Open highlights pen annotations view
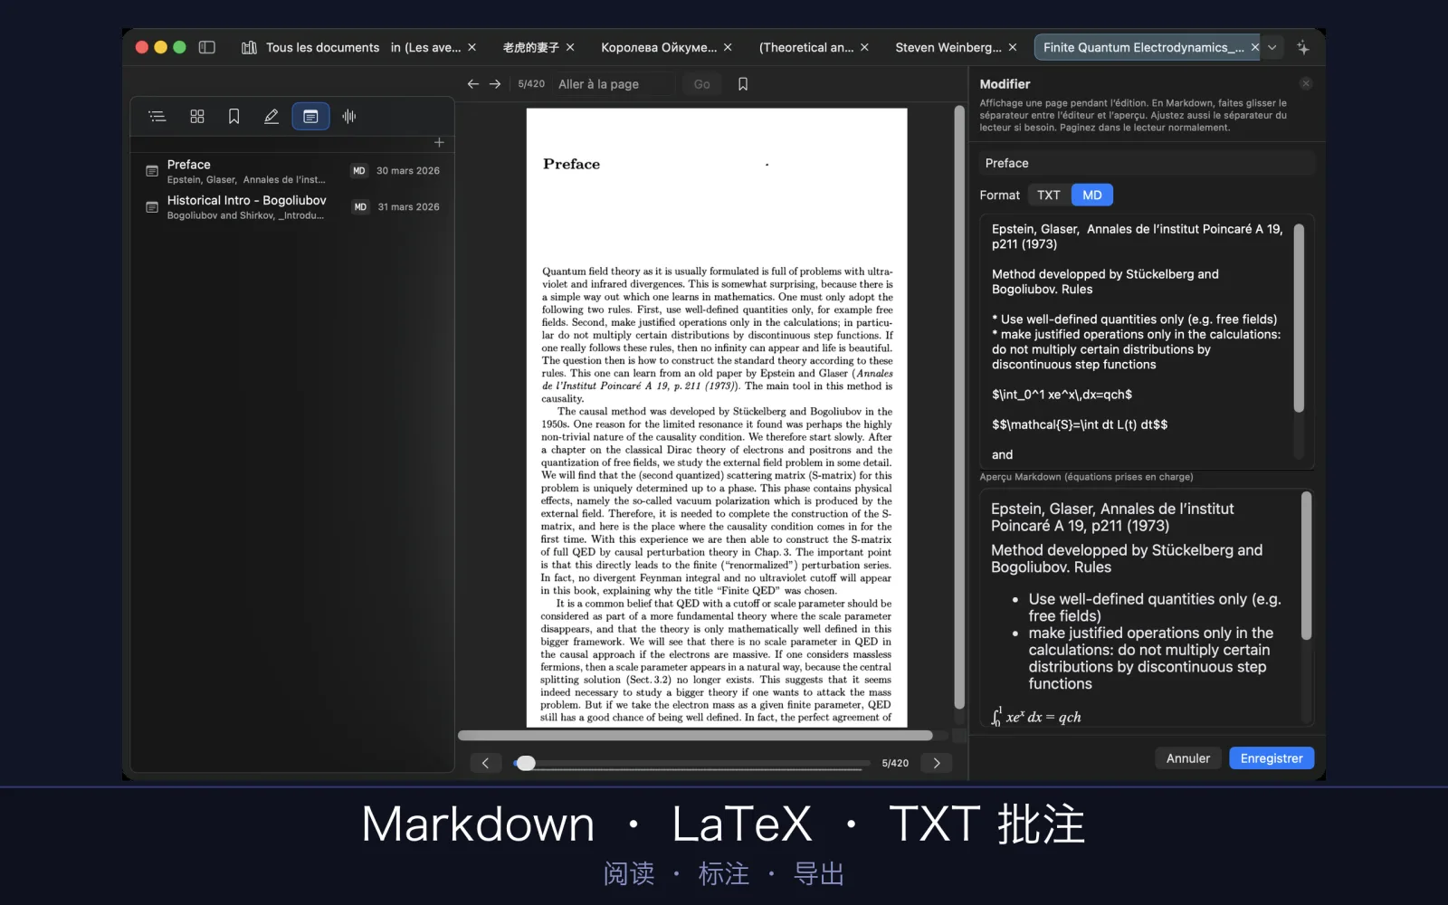 click(271, 116)
